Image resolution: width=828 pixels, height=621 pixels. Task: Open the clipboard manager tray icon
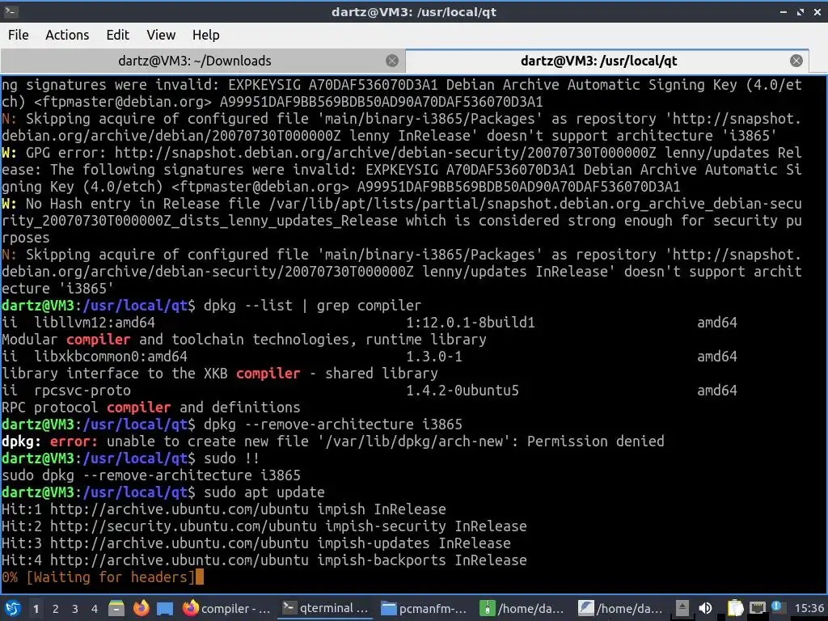[x=735, y=608]
